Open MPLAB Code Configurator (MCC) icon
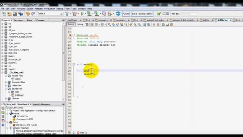 118,14
